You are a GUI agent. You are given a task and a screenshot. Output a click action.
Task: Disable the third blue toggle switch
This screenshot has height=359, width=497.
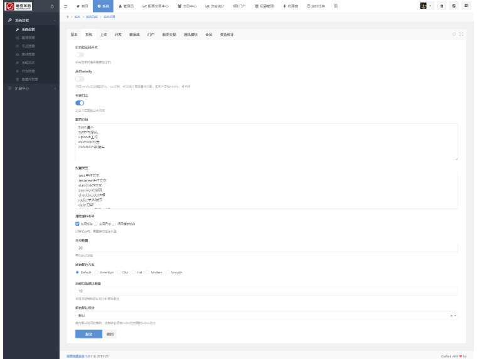pyautogui.click(x=80, y=102)
